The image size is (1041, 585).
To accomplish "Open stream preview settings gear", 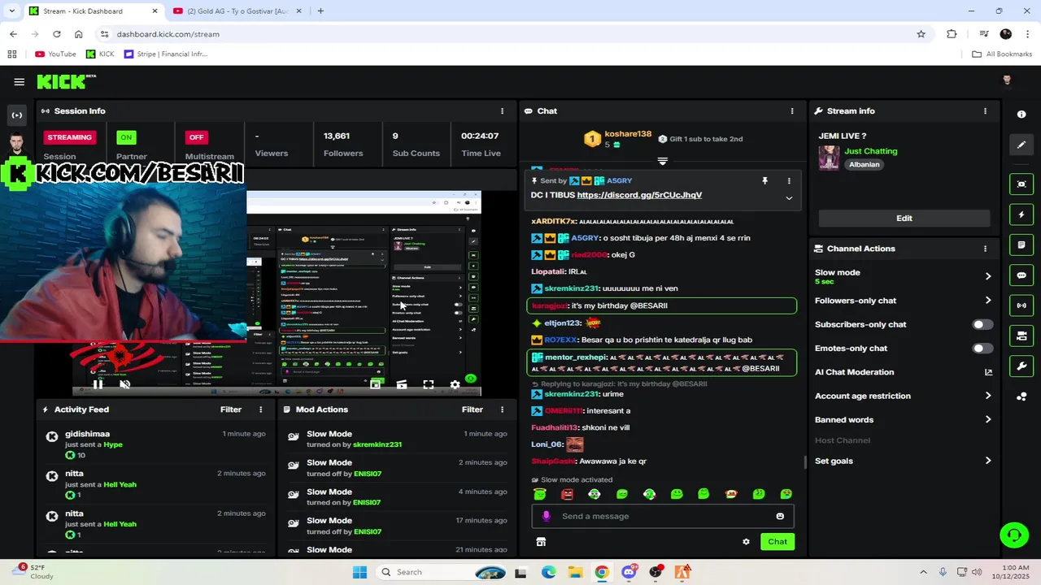I will pos(455,384).
